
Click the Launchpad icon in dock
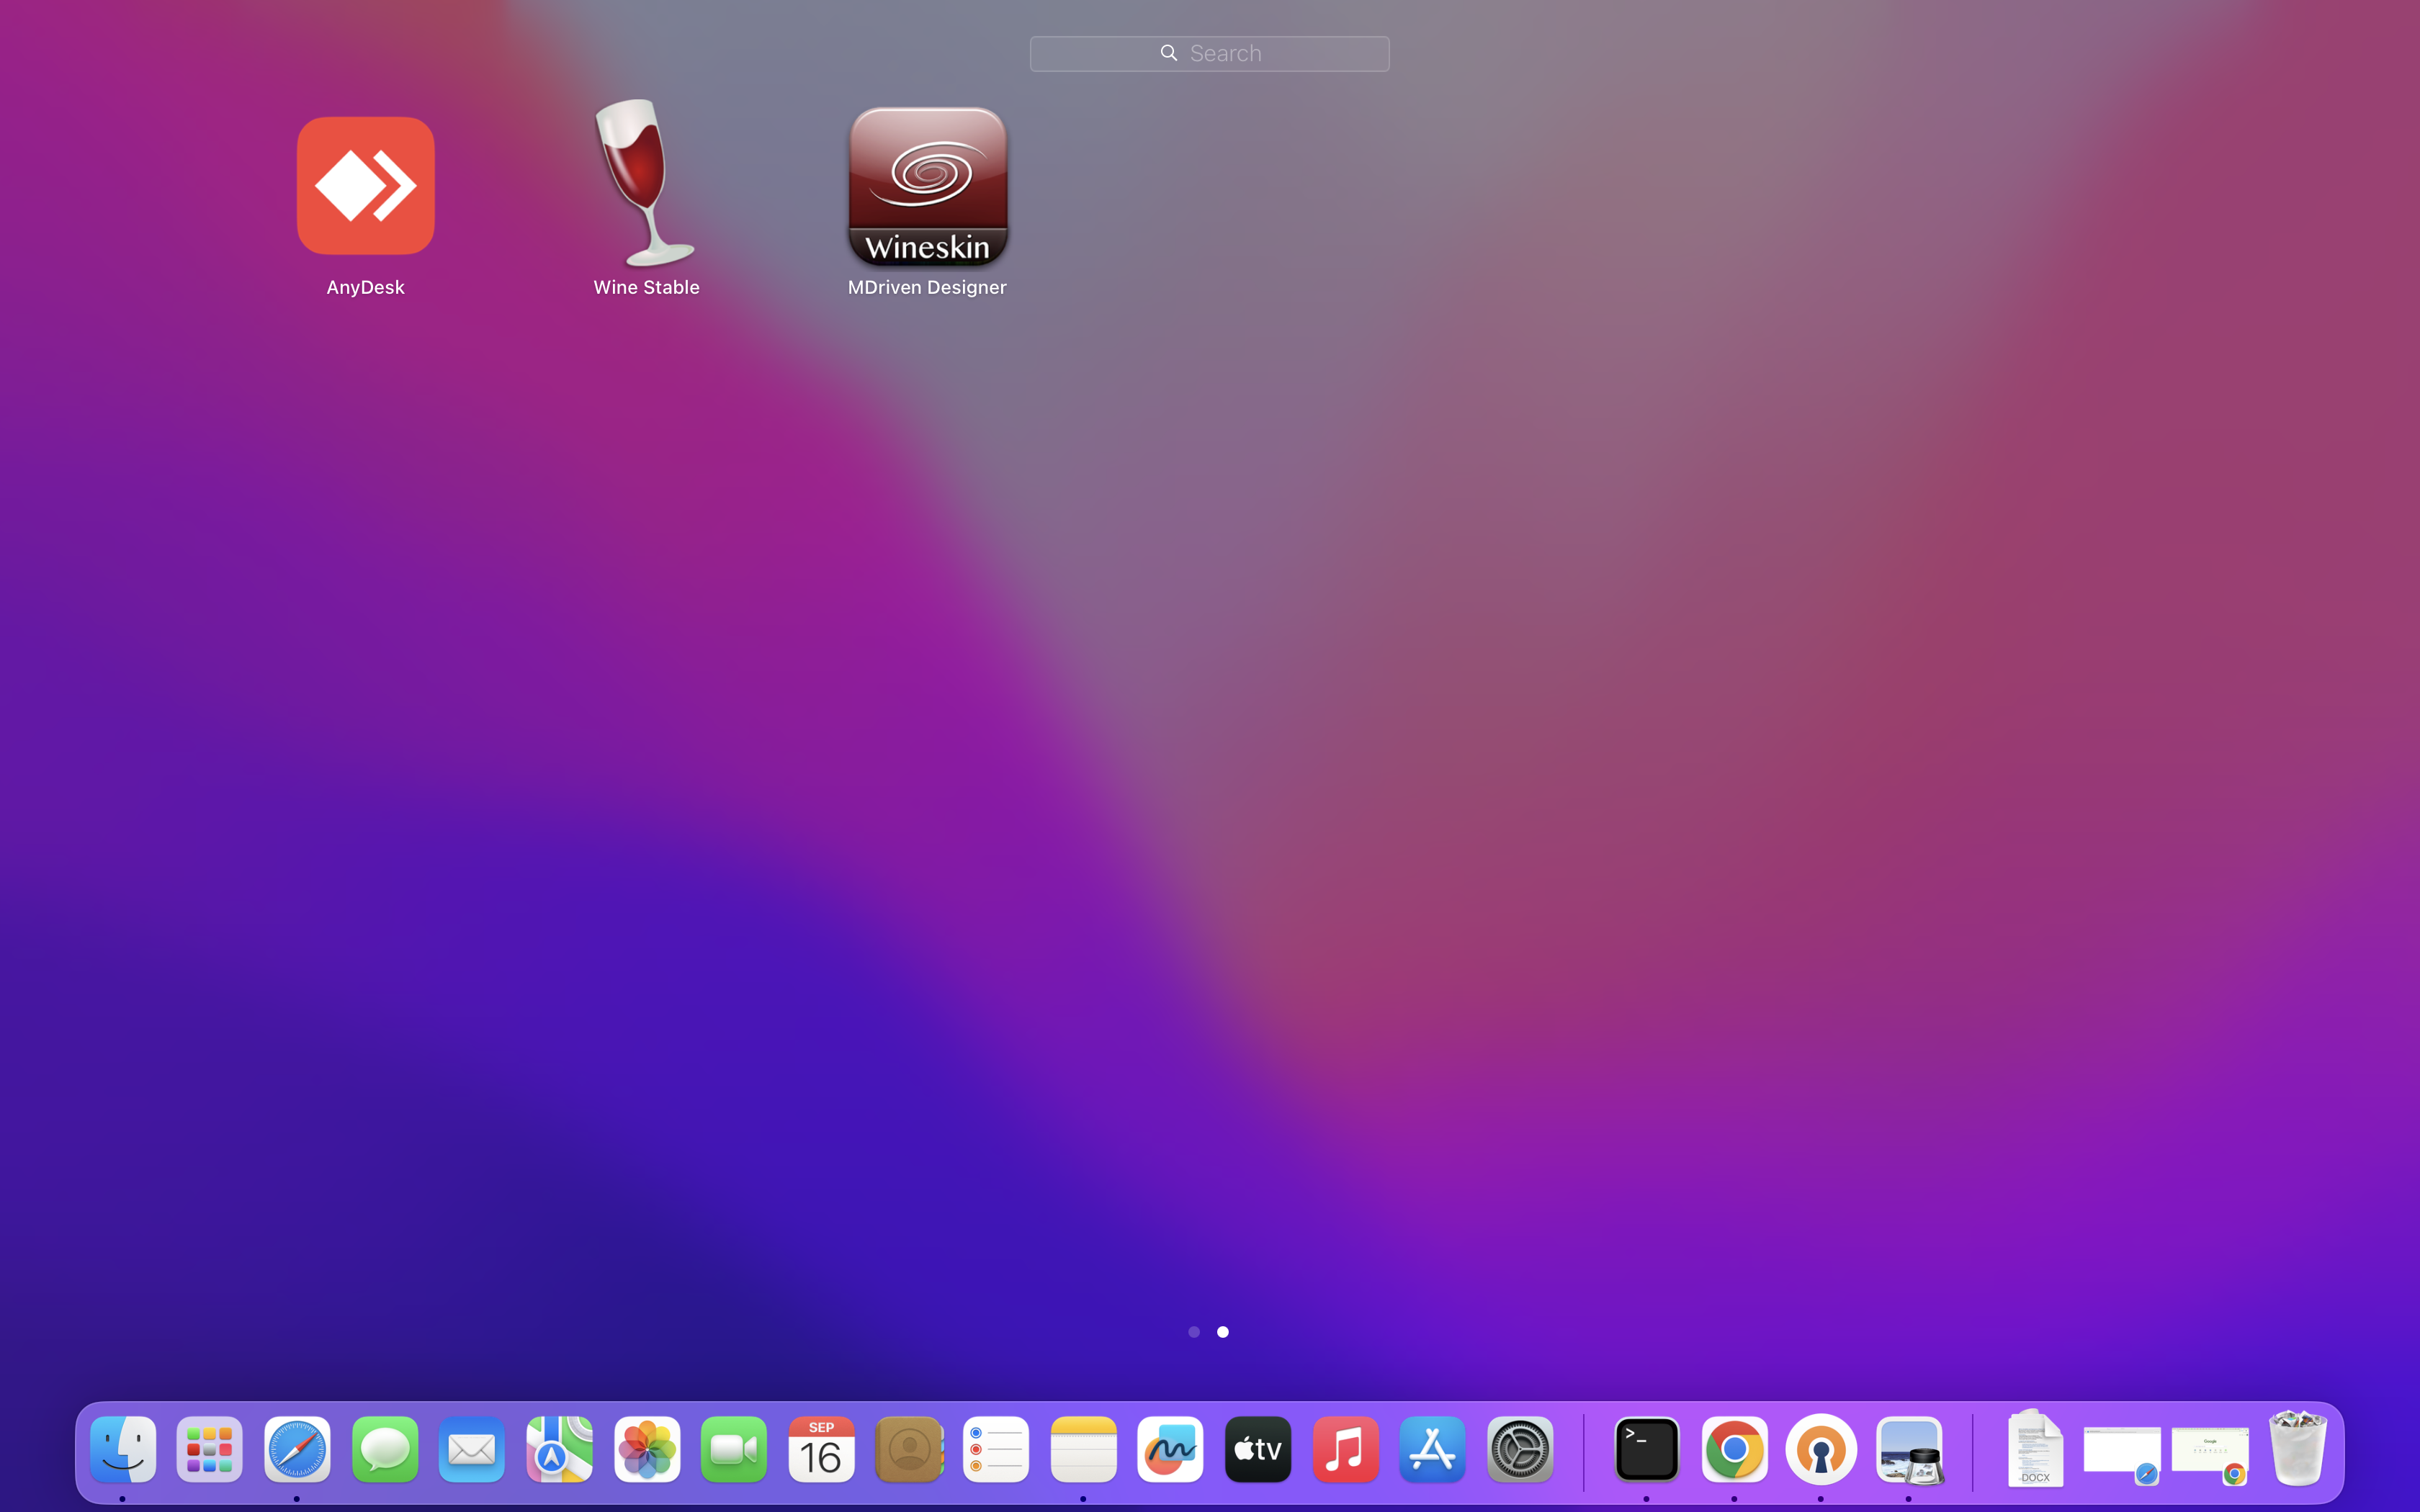tap(210, 1449)
